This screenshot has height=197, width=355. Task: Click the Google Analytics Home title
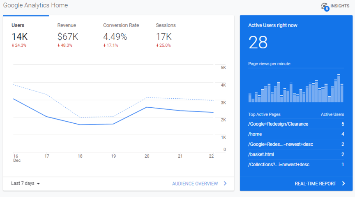point(35,5)
